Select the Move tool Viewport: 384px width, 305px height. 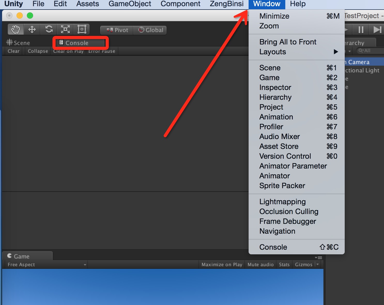32,29
